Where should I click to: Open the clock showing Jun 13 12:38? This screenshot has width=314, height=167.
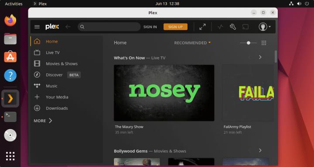point(167,3)
